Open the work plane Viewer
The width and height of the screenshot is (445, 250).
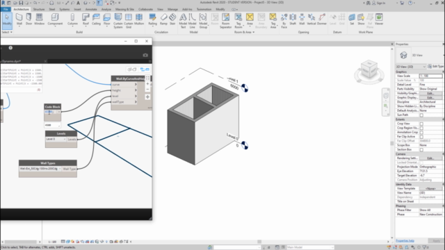[x=379, y=19]
